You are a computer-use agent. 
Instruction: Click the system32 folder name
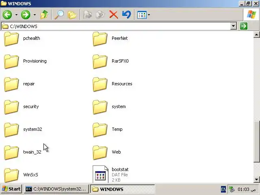tap(32, 129)
